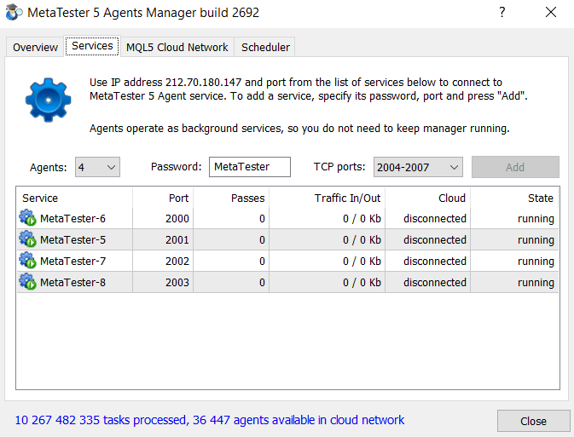Click the State column header
The height and width of the screenshot is (437, 574).
point(515,198)
